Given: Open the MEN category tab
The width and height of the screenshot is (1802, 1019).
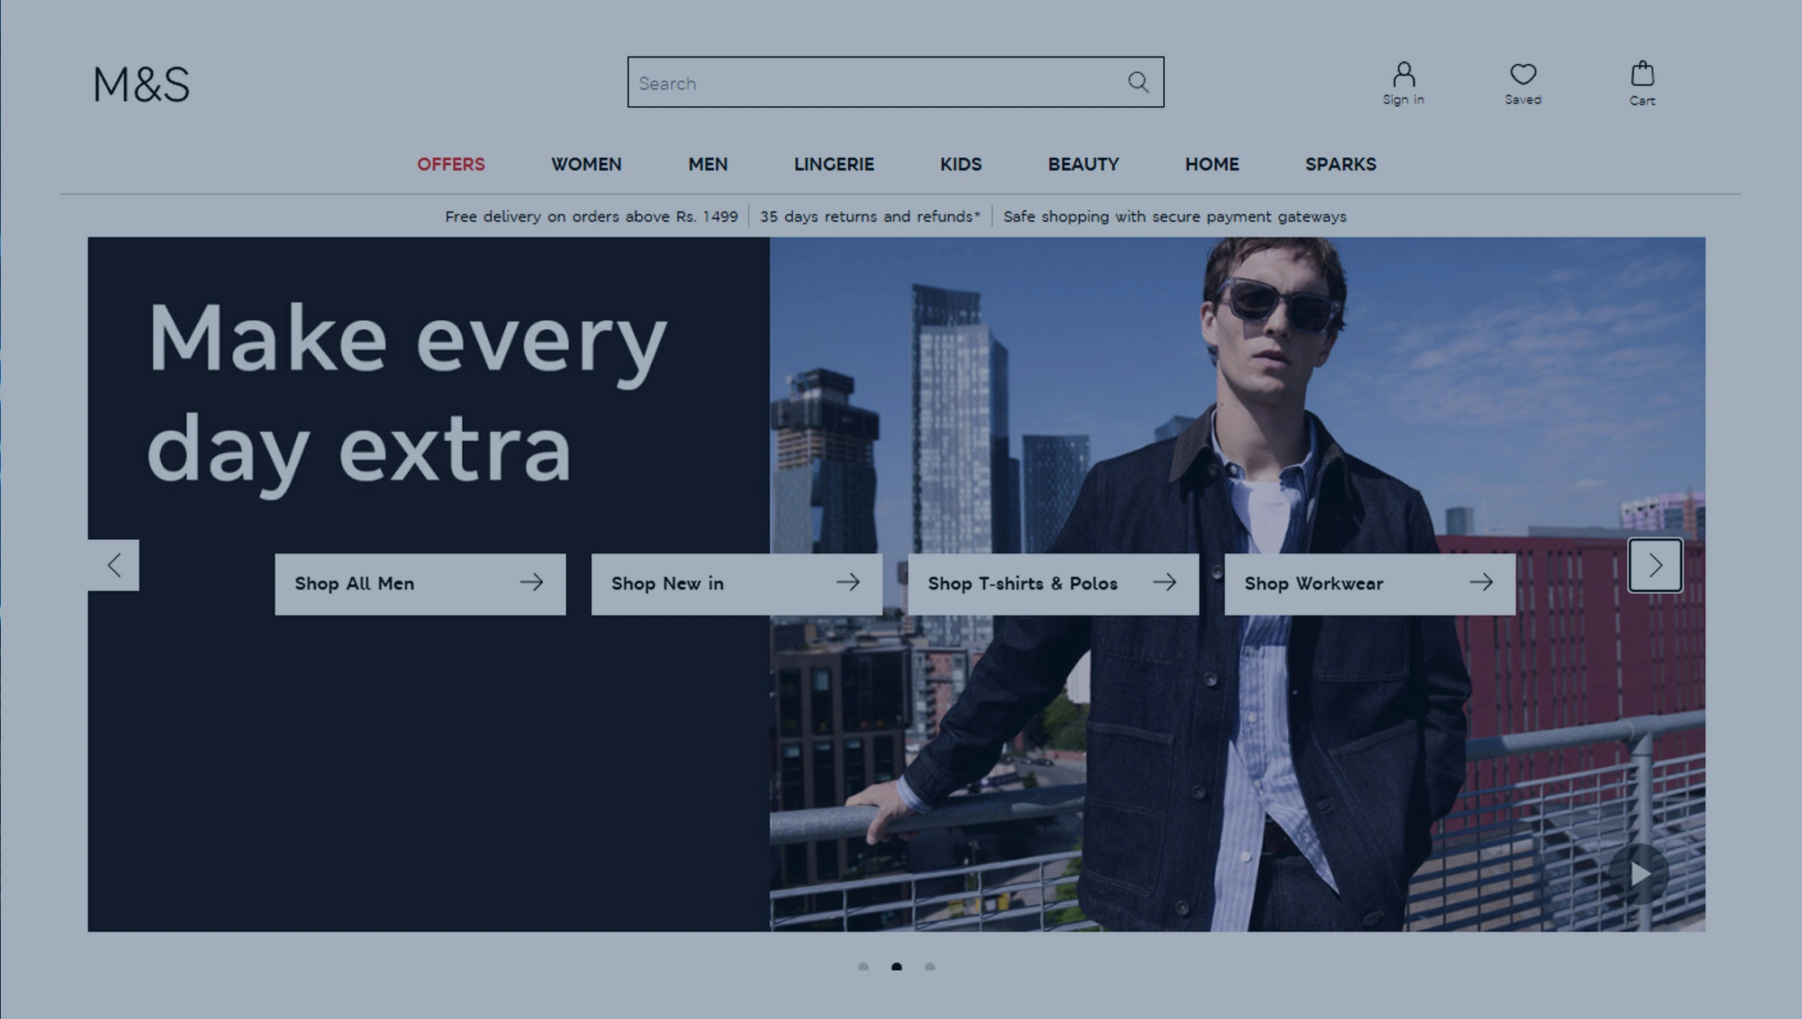Looking at the screenshot, I should coord(707,164).
